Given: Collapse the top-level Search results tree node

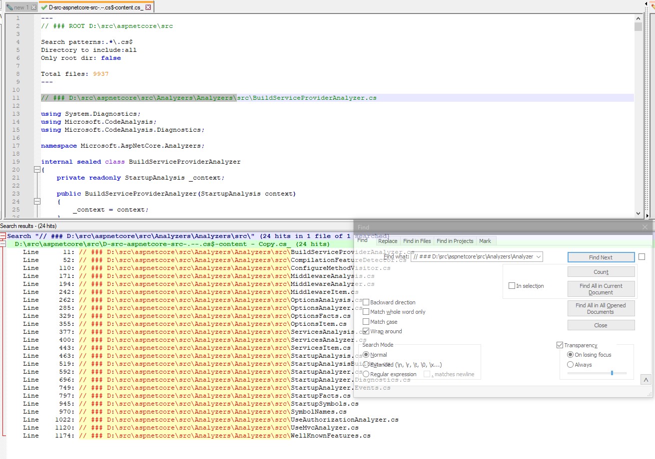Looking at the screenshot, I should click(x=3, y=236).
